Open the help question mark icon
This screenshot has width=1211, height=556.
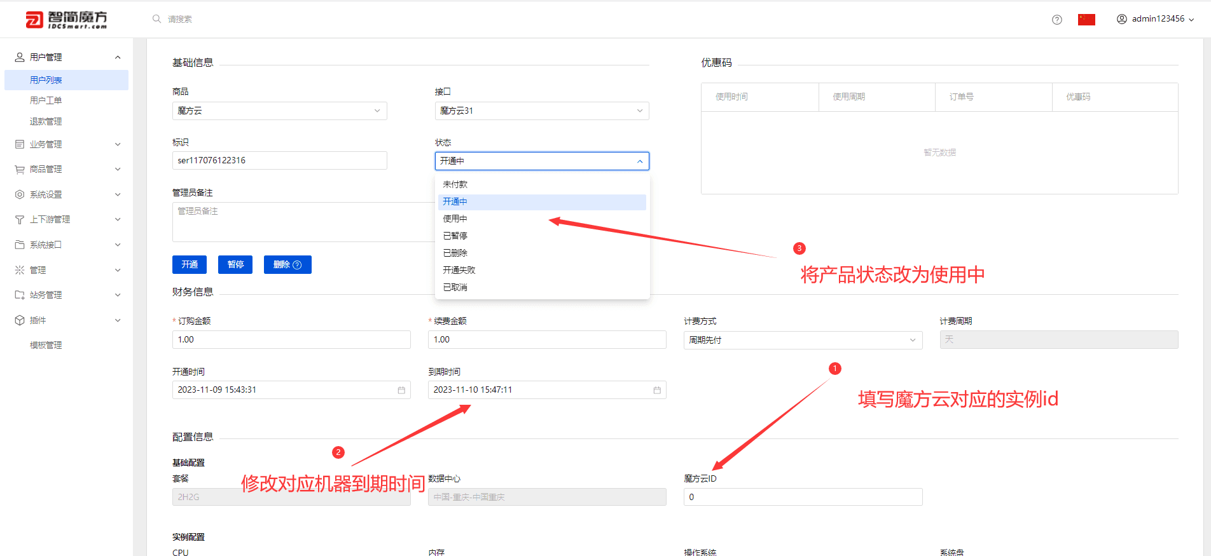1057,20
